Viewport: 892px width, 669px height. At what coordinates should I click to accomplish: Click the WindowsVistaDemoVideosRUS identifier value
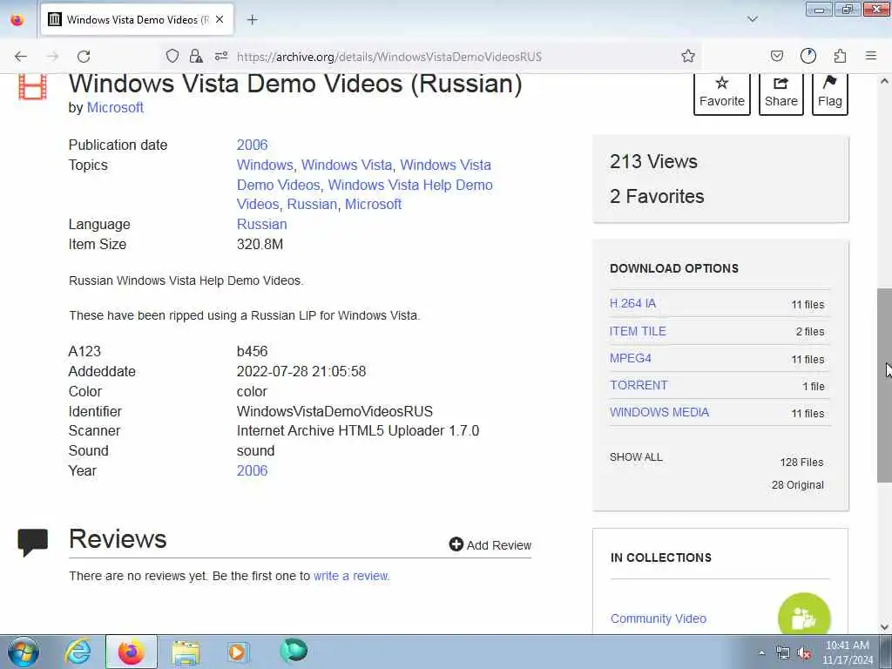(x=334, y=411)
